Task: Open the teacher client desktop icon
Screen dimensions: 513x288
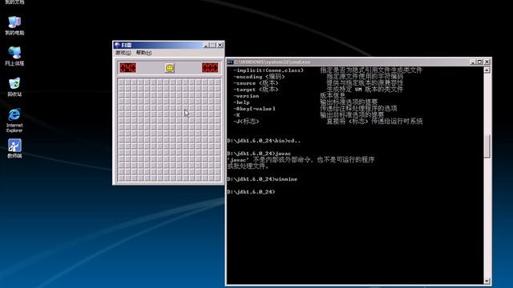Action: point(14,148)
